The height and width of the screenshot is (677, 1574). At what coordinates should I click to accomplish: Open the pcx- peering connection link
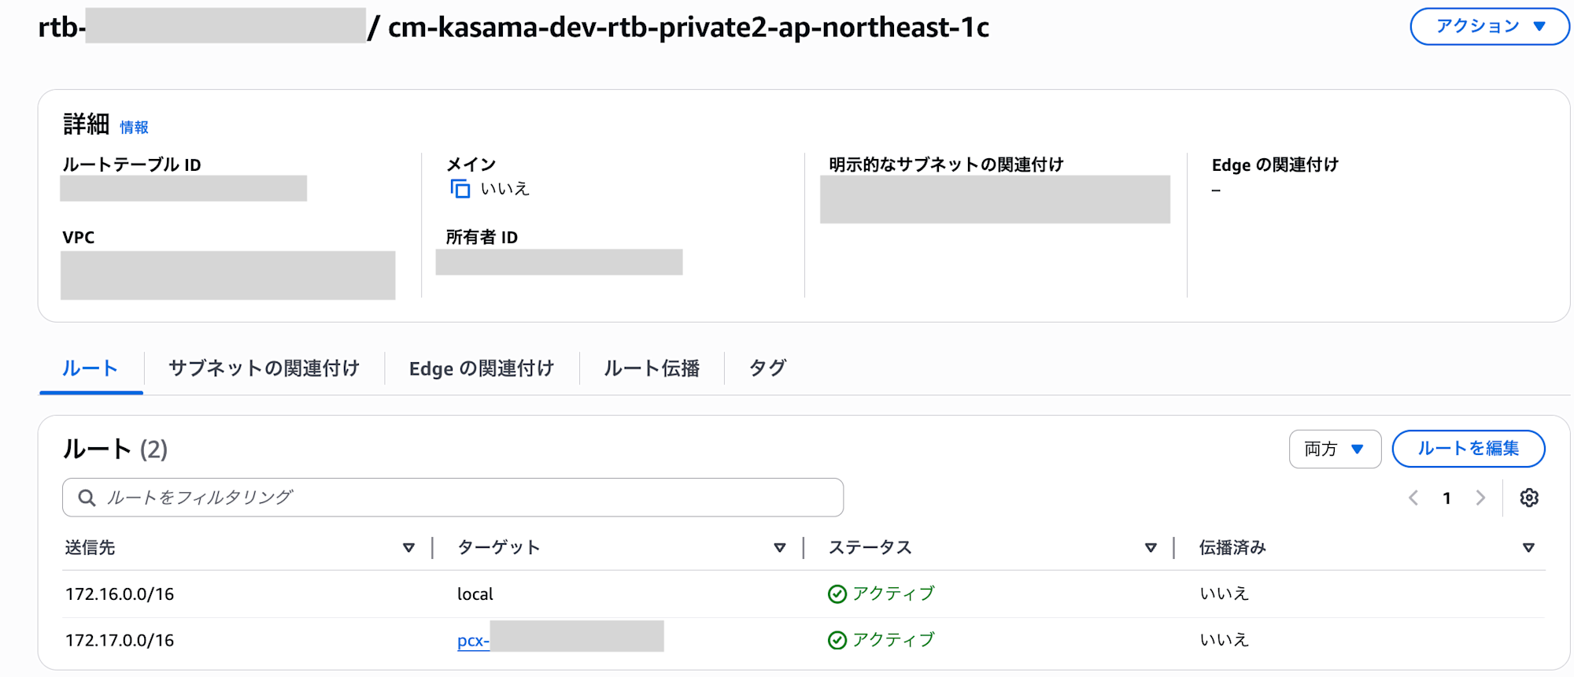[473, 641]
